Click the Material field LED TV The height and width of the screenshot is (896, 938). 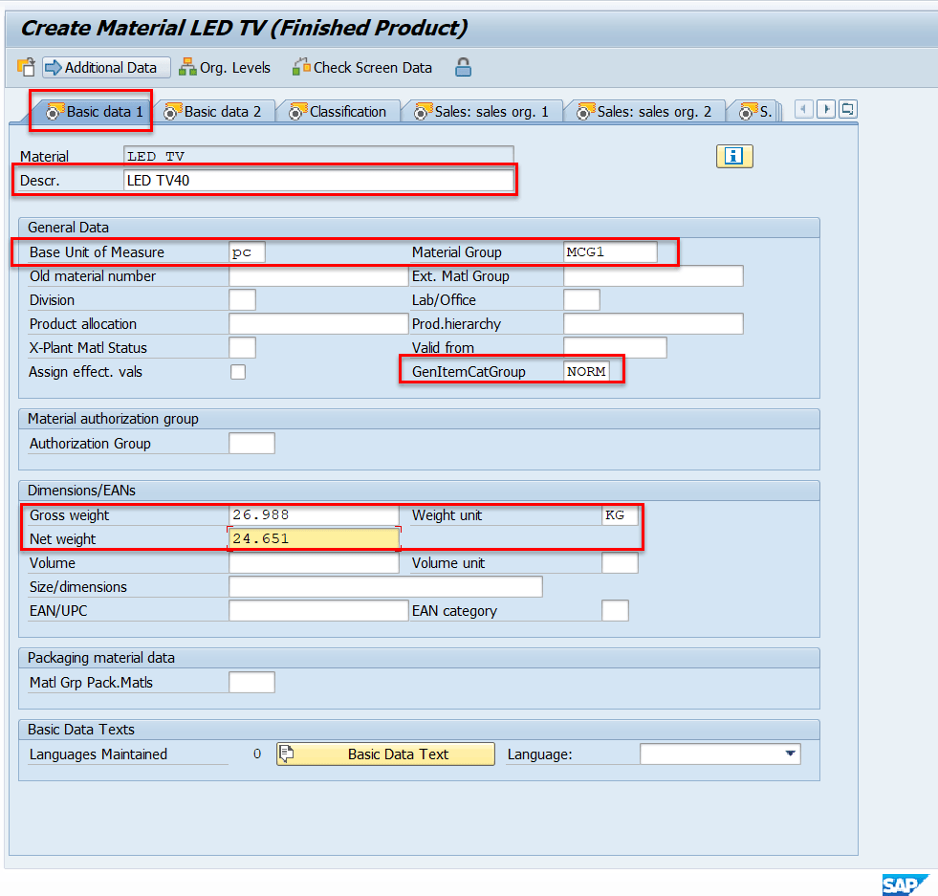tap(318, 156)
